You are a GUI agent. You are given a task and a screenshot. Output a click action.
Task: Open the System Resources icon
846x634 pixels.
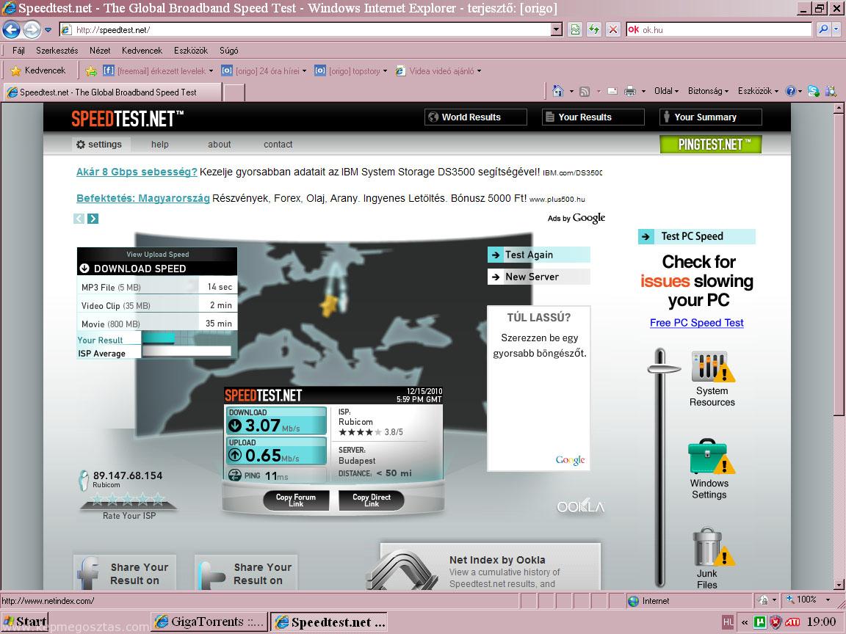pyautogui.click(x=711, y=367)
